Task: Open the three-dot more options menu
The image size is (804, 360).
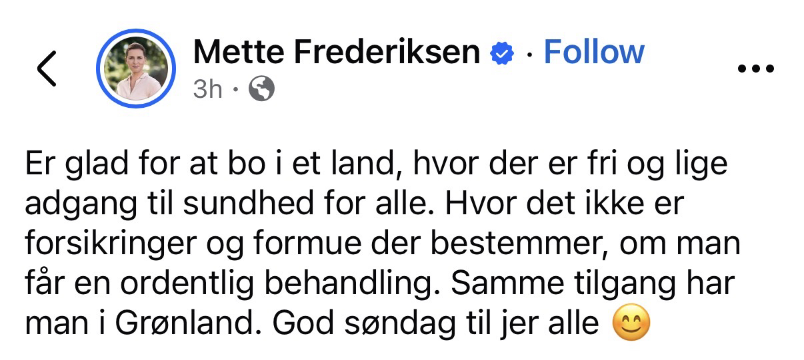Action: (756, 69)
